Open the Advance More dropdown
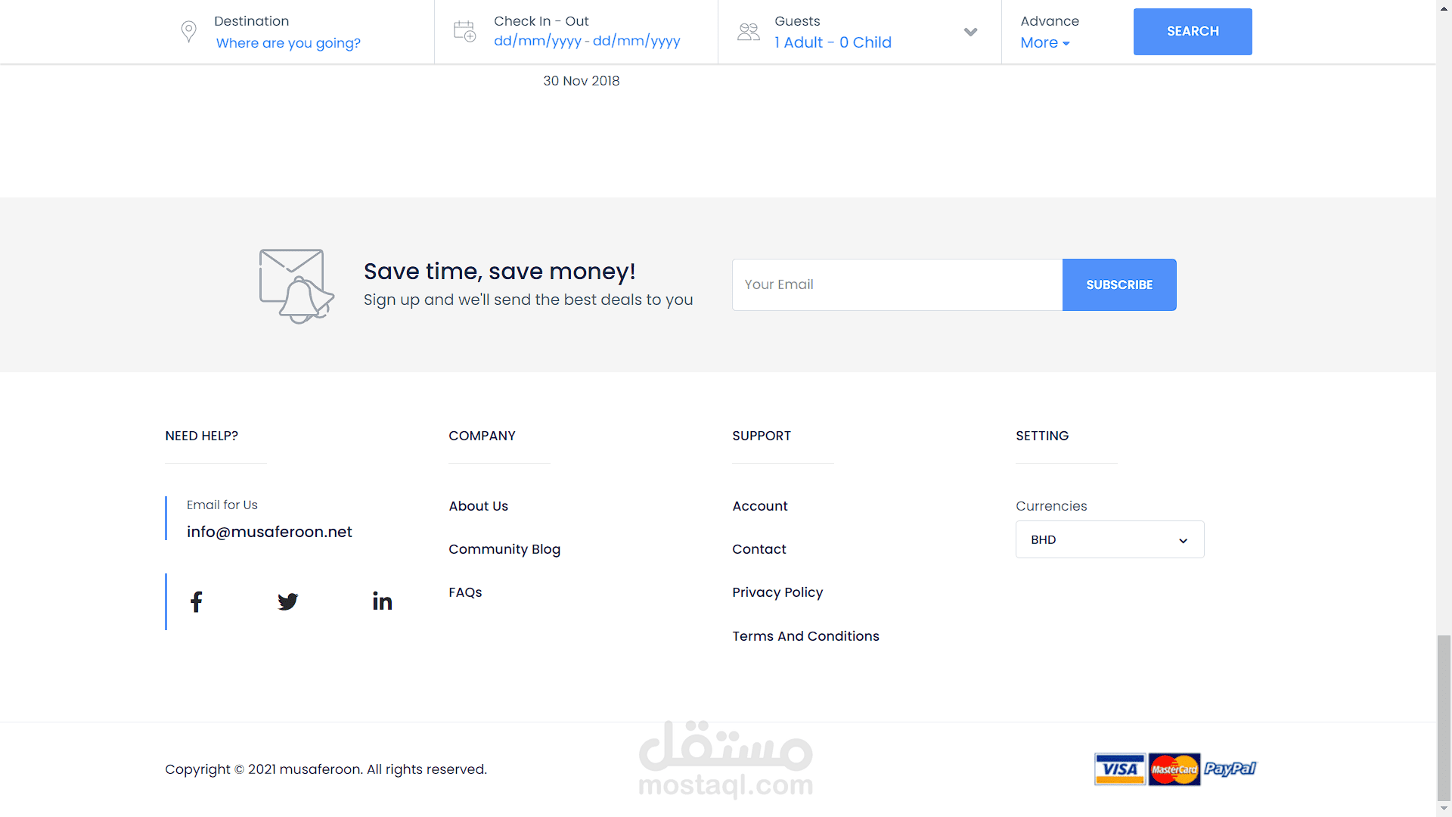Viewport: 1452px width, 817px height. (1045, 43)
